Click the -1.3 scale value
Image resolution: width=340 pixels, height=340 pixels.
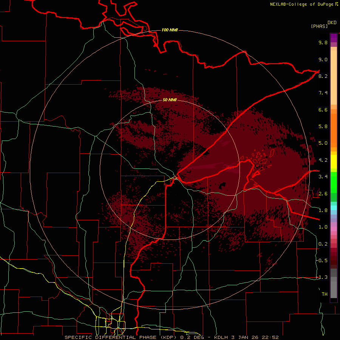point(322,277)
